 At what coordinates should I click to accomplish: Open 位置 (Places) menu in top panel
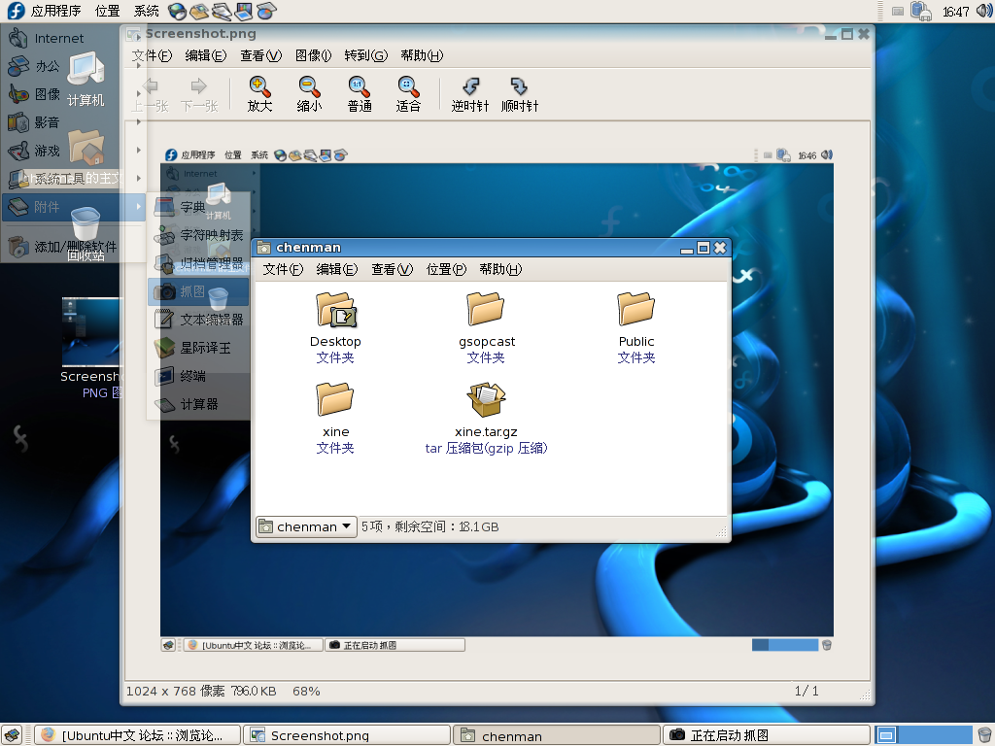(x=107, y=11)
